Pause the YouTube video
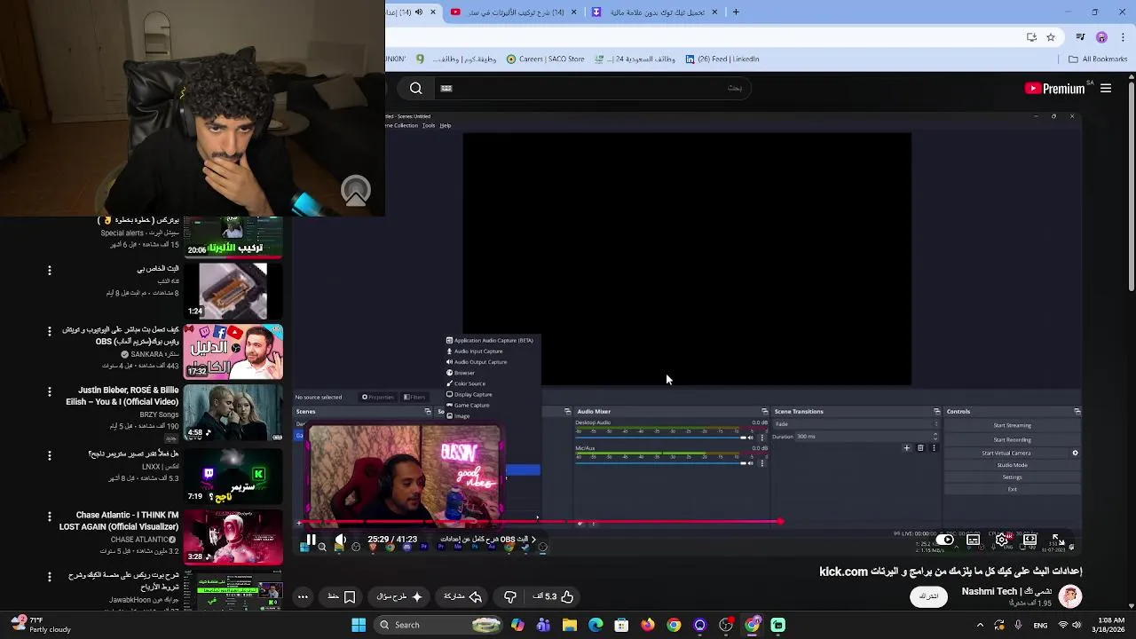1136x639 pixels. [x=312, y=540]
